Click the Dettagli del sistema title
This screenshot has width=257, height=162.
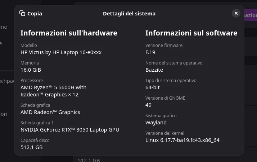(x=129, y=14)
